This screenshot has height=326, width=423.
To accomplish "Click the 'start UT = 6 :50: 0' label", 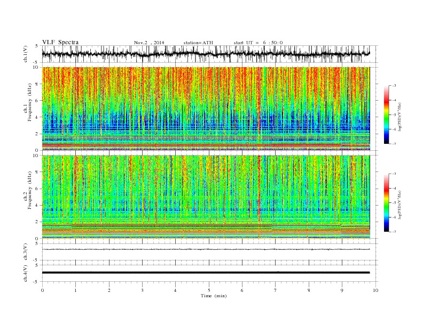I will 258,43.
